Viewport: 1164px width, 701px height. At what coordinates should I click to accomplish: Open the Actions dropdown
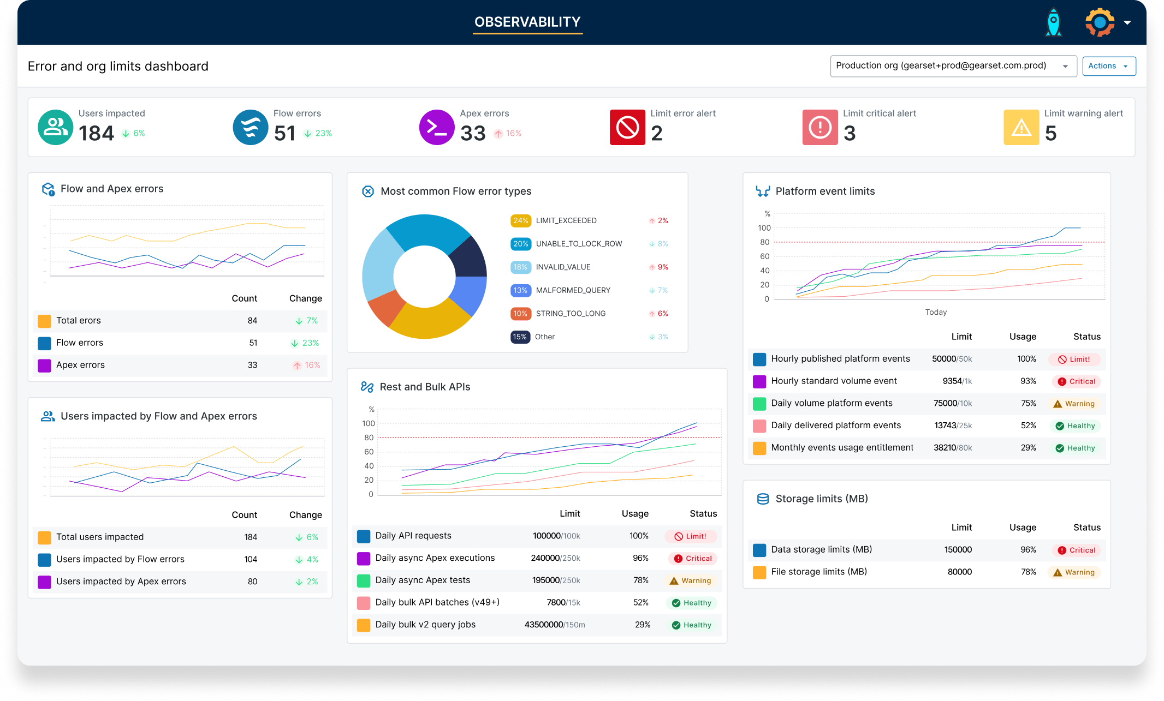pos(1109,65)
